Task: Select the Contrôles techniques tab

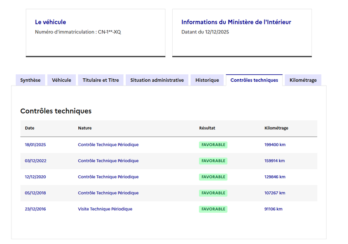Action: click(254, 80)
